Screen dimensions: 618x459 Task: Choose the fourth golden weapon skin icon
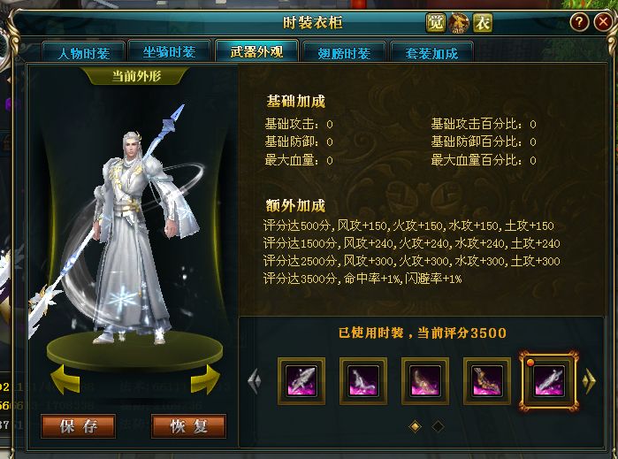tap(487, 381)
